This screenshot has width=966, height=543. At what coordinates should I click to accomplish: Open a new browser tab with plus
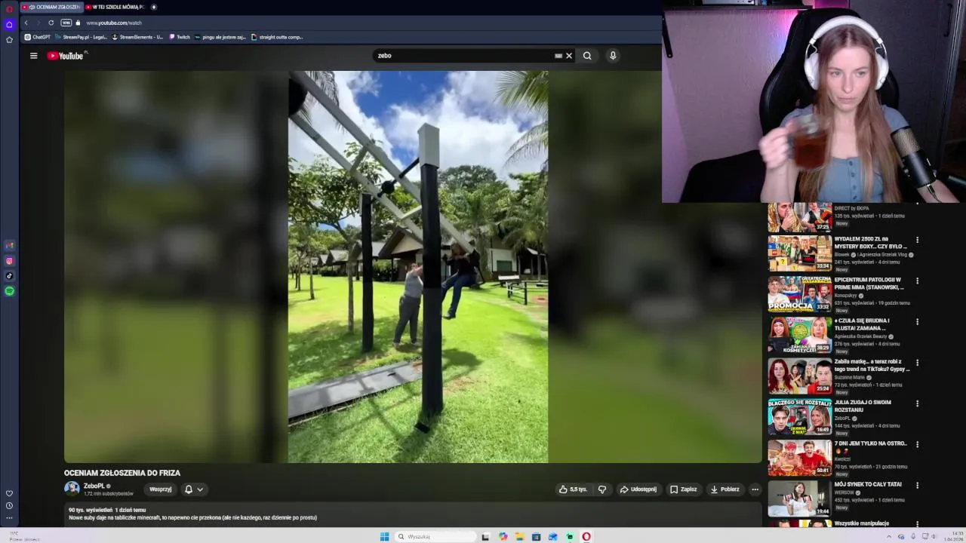click(x=154, y=7)
